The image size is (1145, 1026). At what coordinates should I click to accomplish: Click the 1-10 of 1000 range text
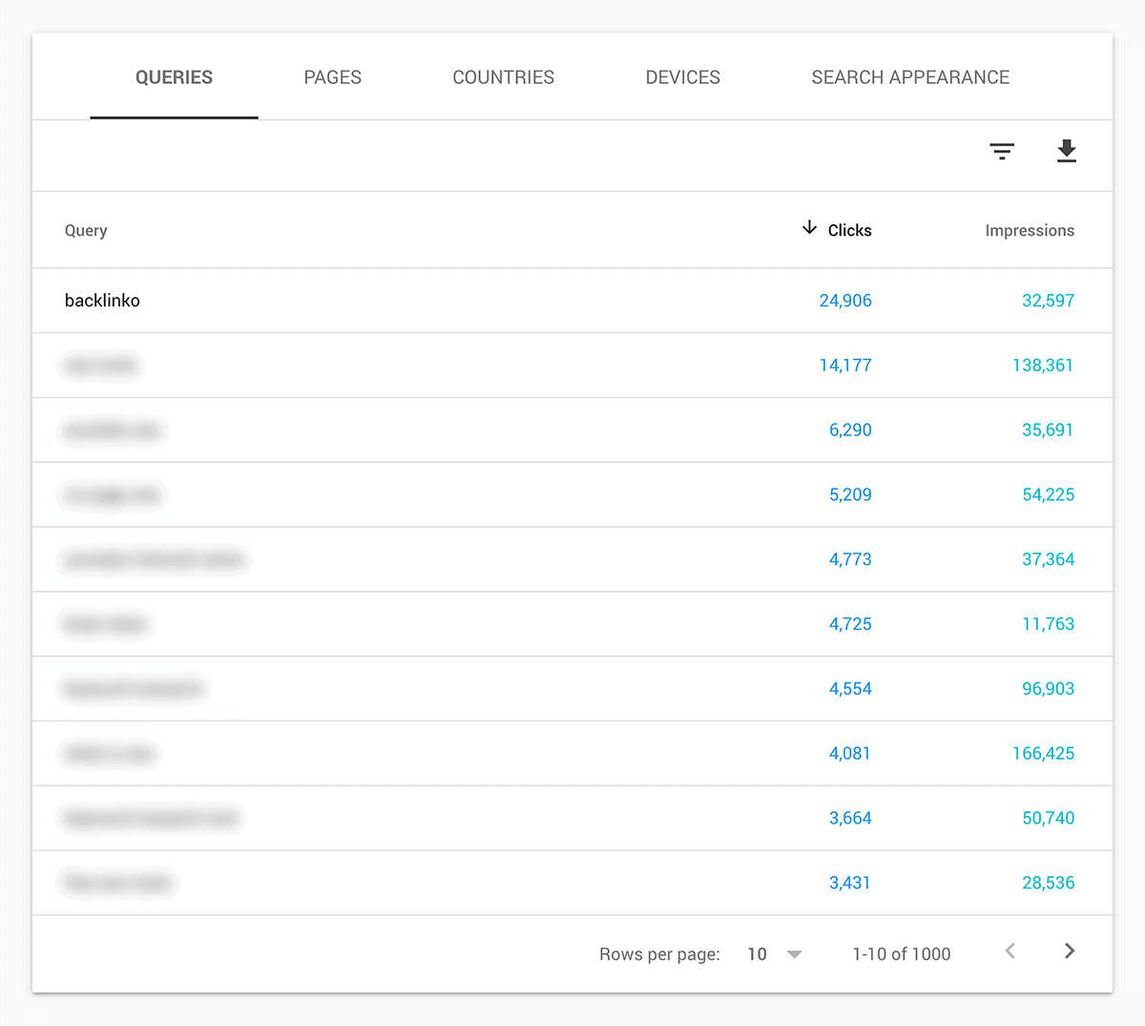point(902,954)
